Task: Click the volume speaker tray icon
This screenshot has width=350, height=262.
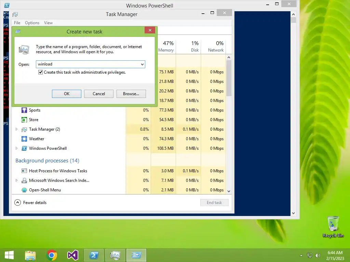Action: pyautogui.click(x=318, y=255)
